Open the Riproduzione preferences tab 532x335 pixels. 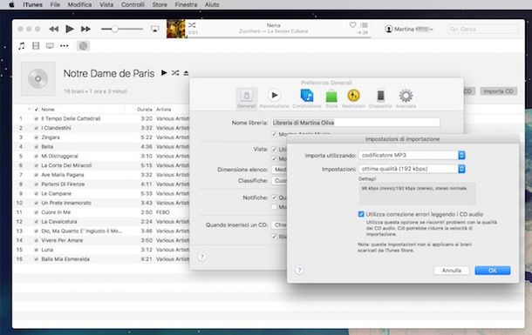(x=274, y=98)
